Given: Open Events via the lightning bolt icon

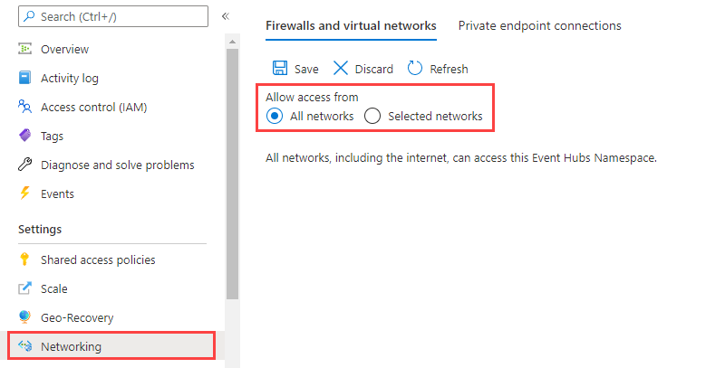Looking at the screenshot, I should tap(25, 193).
